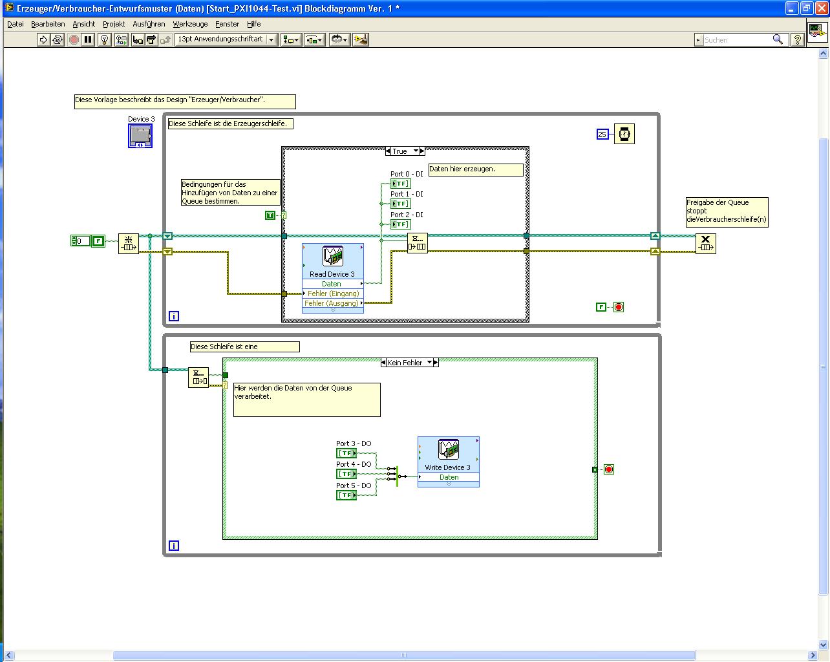This screenshot has height=662, width=830.
Task: Select the Device 3 control terminal
Action: point(140,136)
